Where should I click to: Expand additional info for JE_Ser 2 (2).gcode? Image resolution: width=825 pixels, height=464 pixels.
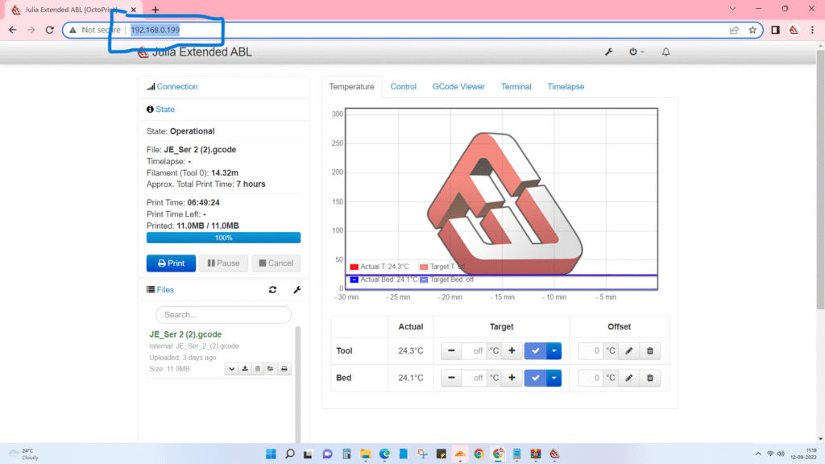pyautogui.click(x=231, y=369)
